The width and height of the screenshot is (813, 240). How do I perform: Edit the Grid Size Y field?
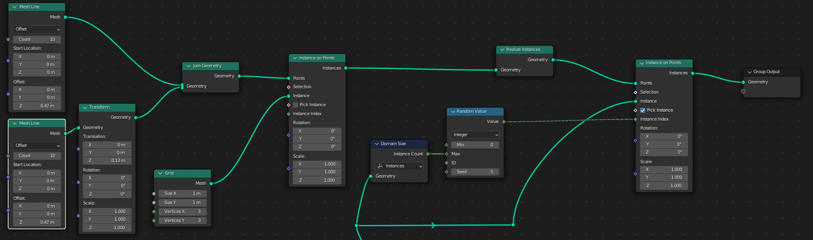(x=182, y=203)
